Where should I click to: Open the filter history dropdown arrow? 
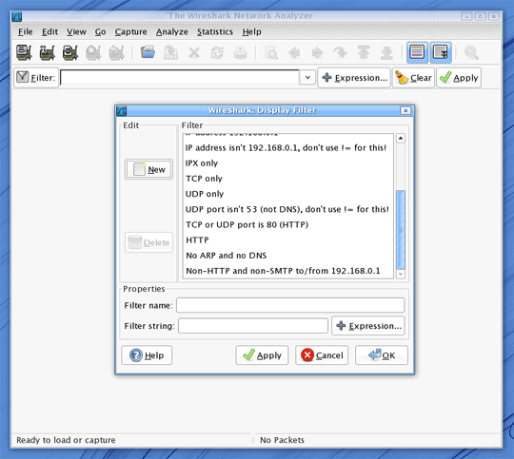tap(307, 78)
